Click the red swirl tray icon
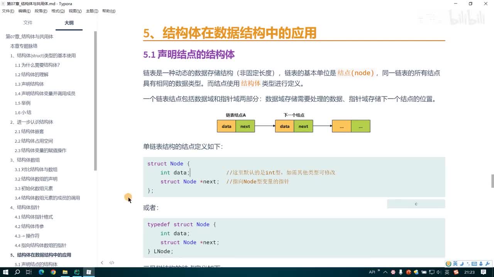Screen dimensions: 494x277 [x=409, y=272]
